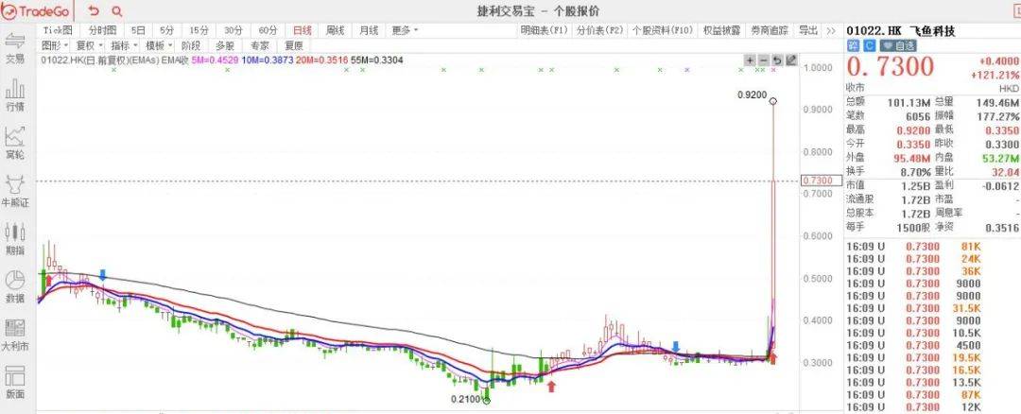
Task: Open 明细表(F1) detail table
Action: [x=545, y=30]
